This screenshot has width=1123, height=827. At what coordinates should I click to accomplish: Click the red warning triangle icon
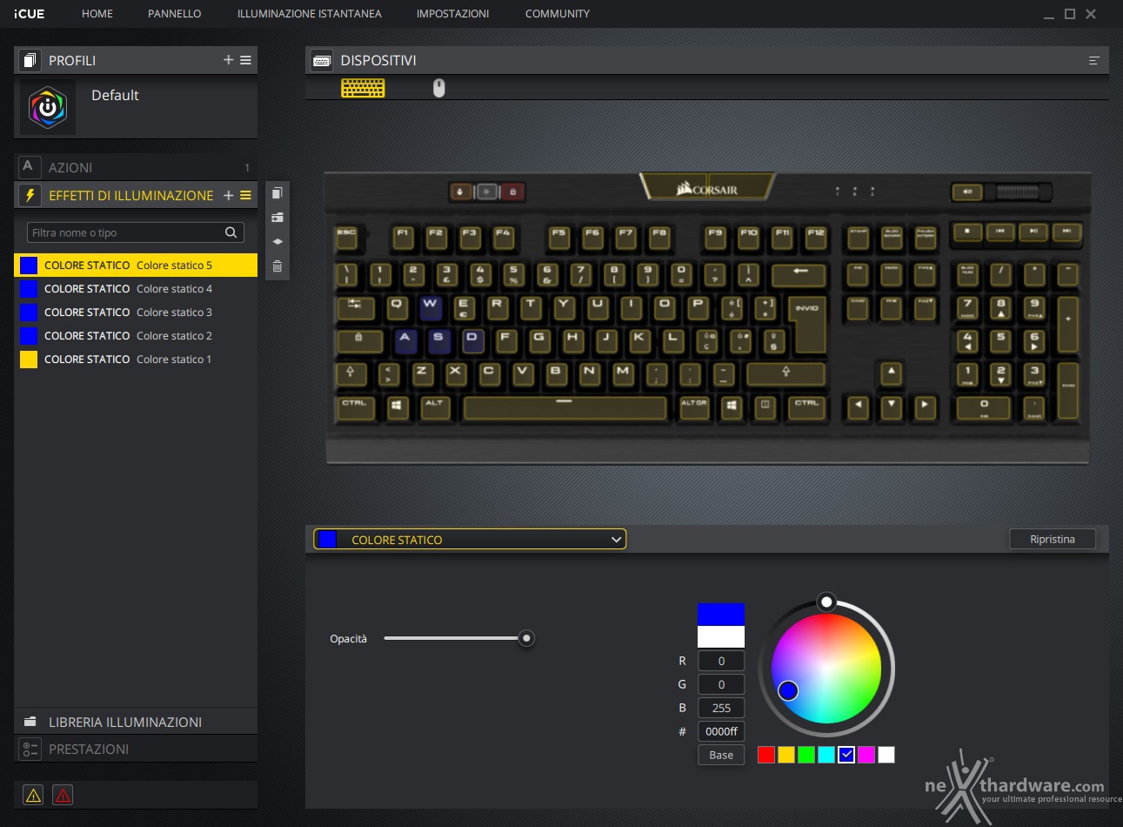63,795
